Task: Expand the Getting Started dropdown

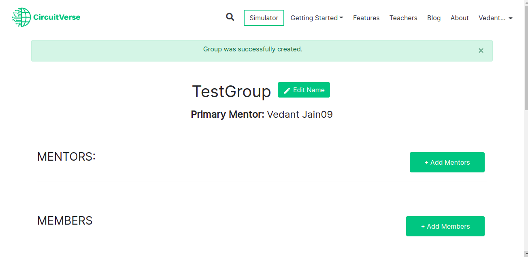Action: coord(317,18)
